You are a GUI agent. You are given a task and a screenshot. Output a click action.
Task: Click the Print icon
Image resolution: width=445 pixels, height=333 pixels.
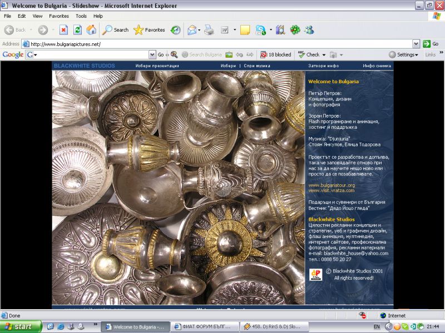tap(209, 30)
